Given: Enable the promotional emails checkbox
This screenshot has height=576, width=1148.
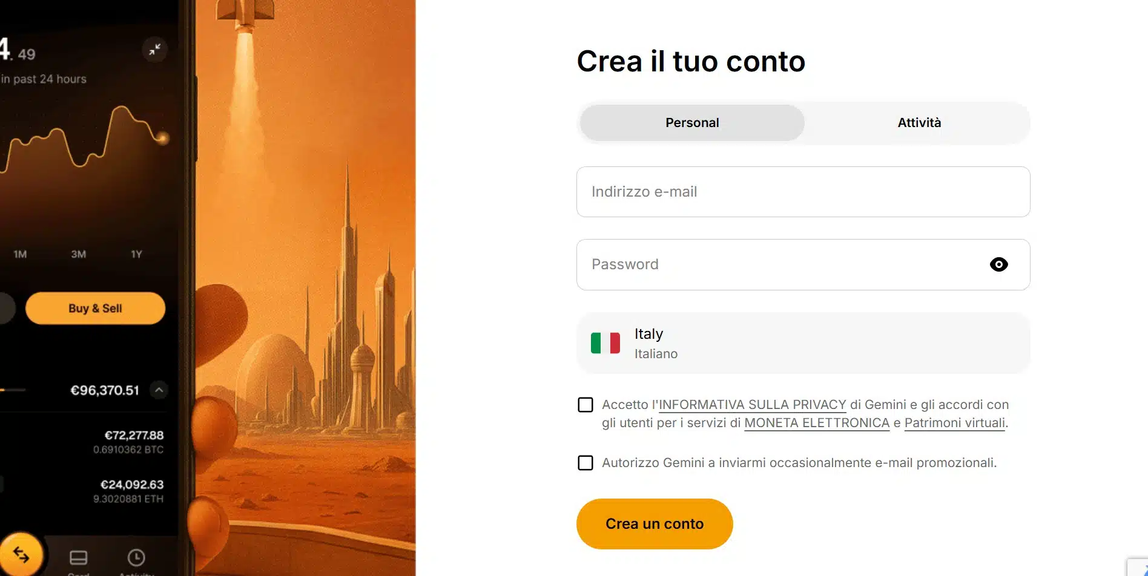Looking at the screenshot, I should [585, 463].
